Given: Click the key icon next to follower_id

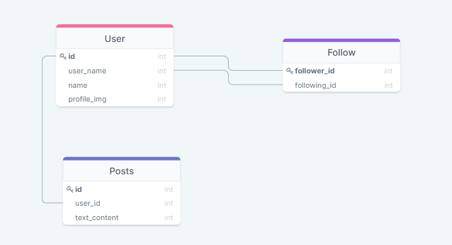Looking at the screenshot, I should tap(290, 71).
